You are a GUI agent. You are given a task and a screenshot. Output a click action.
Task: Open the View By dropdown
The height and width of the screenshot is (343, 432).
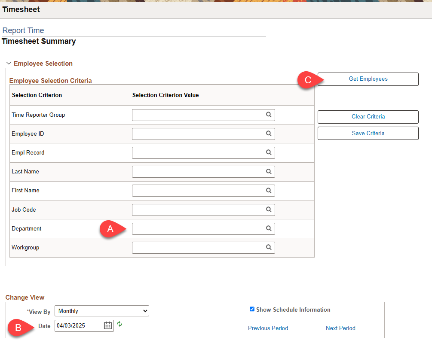[101, 310]
